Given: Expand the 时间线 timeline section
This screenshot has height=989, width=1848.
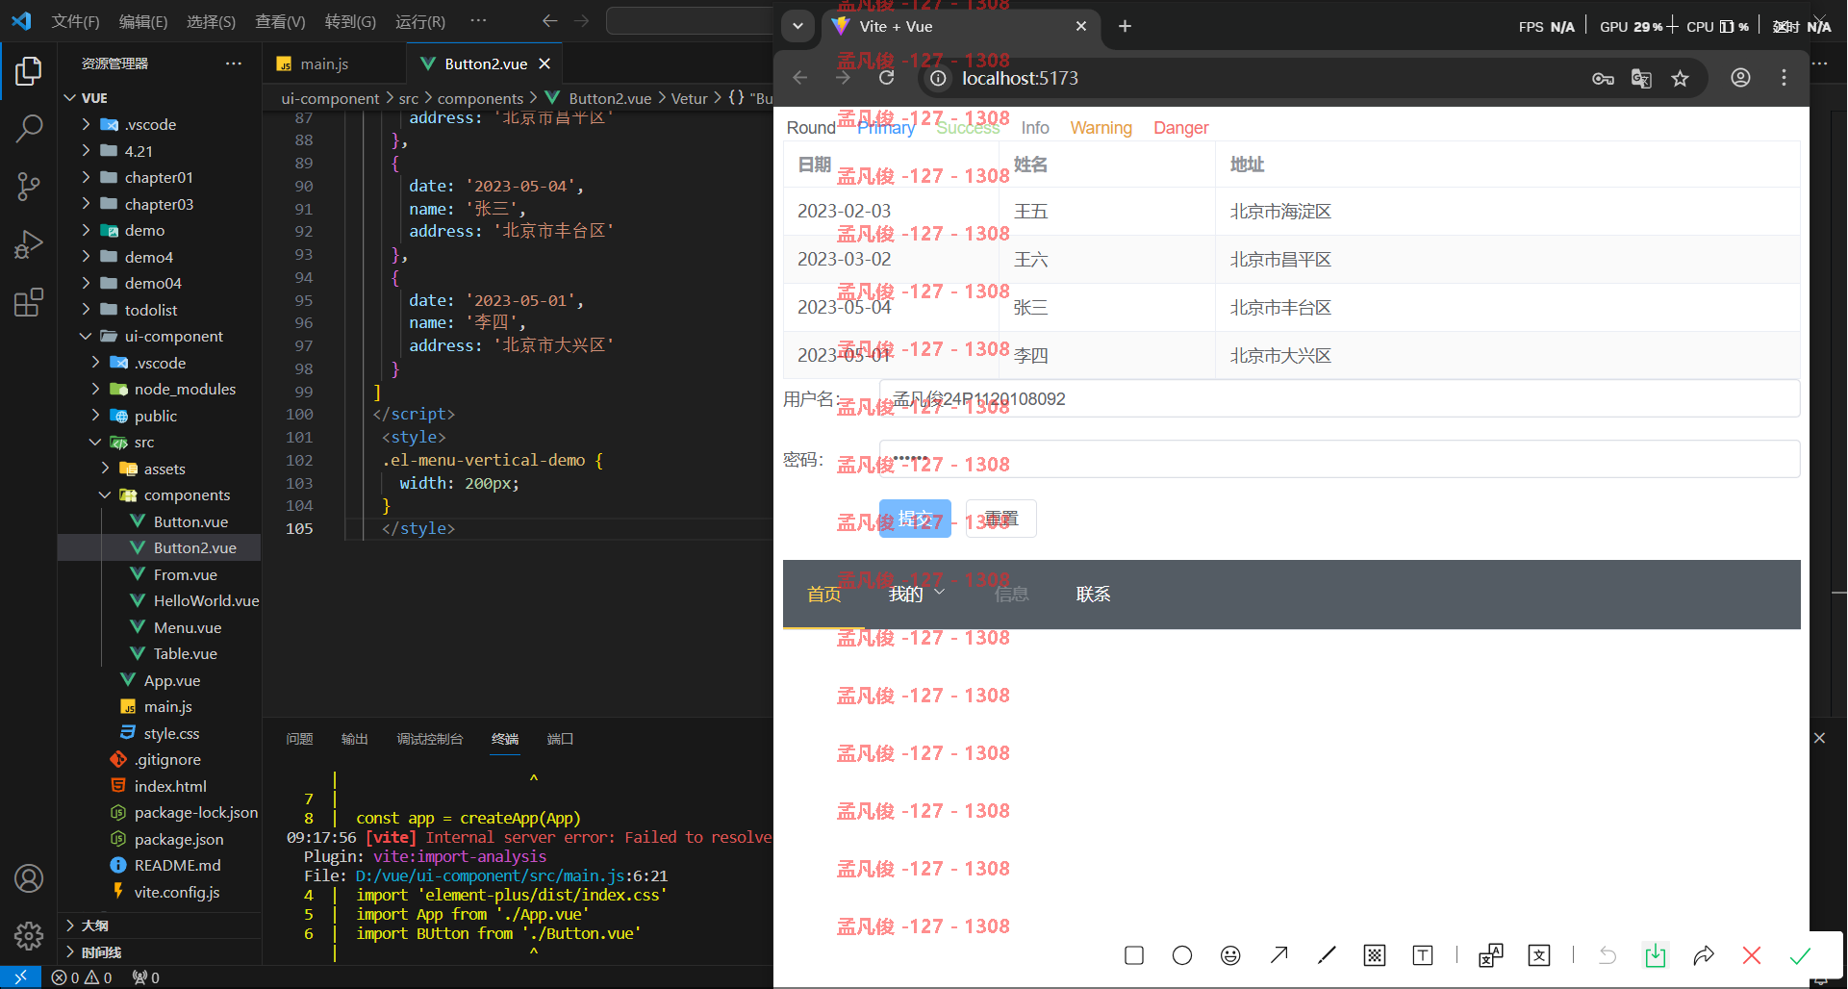Looking at the screenshot, I should [x=101, y=952].
